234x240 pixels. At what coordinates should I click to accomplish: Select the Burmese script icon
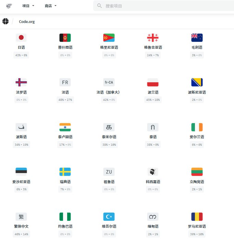click(153, 217)
